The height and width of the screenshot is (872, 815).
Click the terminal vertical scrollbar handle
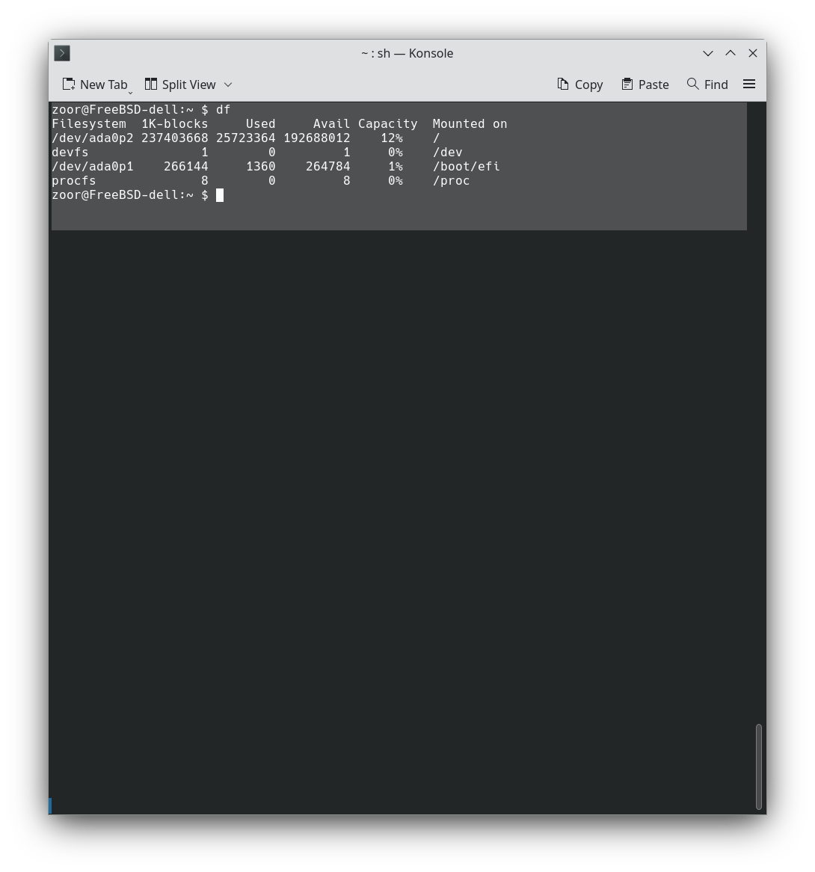759,766
